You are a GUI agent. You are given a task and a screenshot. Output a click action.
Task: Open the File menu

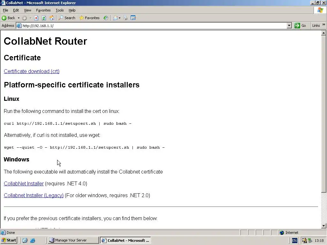(5, 10)
